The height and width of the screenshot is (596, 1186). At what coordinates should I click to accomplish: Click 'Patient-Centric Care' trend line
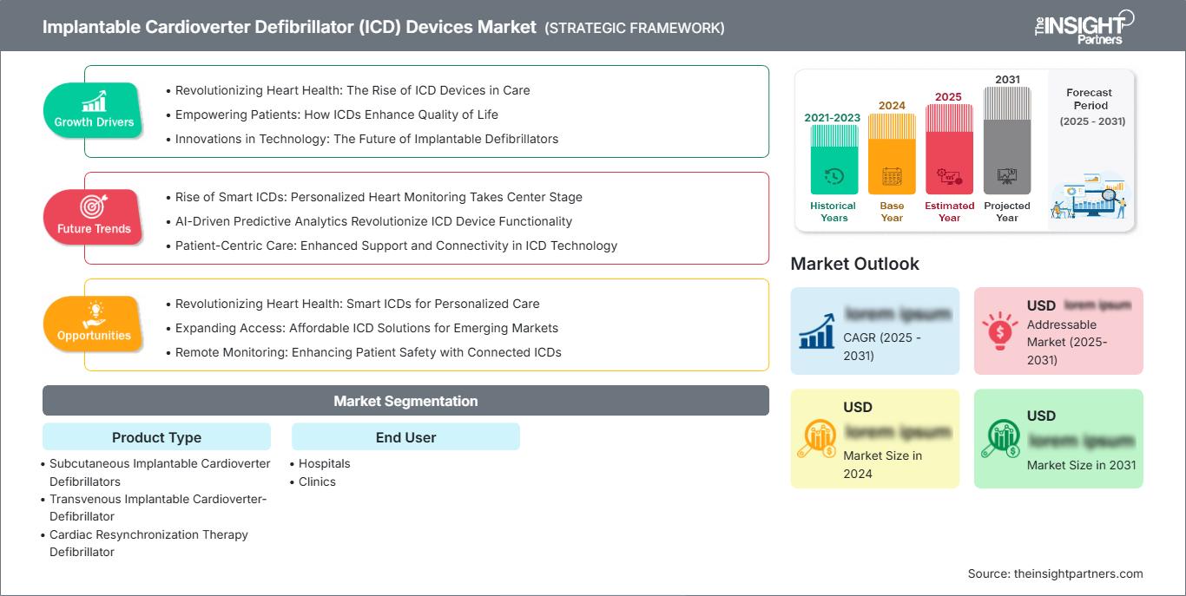396,246
